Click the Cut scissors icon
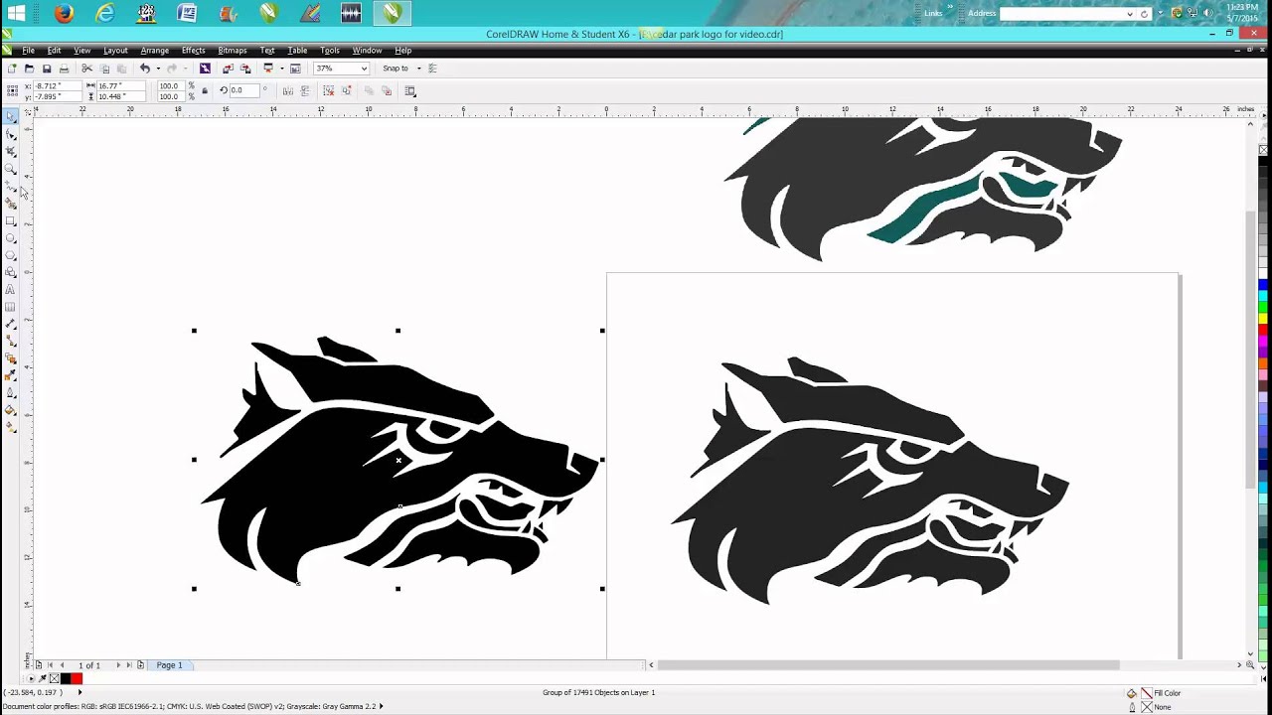This screenshot has width=1272, height=715. pos(86,69)
